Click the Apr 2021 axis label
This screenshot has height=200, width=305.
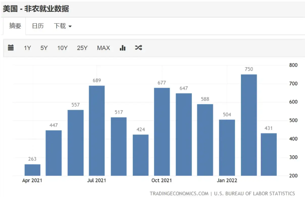tap(32, 181)
